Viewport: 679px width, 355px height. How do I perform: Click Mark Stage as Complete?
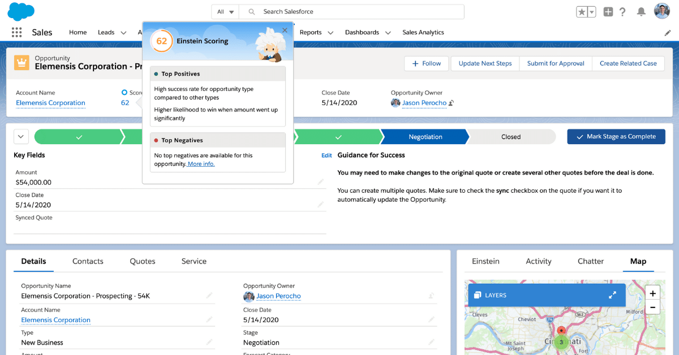click(616, 137)
